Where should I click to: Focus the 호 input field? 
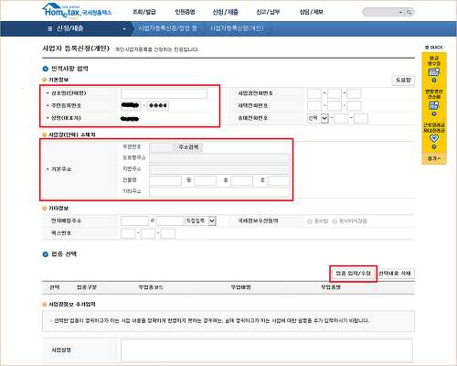279,180
